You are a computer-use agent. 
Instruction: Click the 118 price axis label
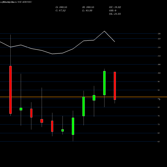(x=159, y=47)
